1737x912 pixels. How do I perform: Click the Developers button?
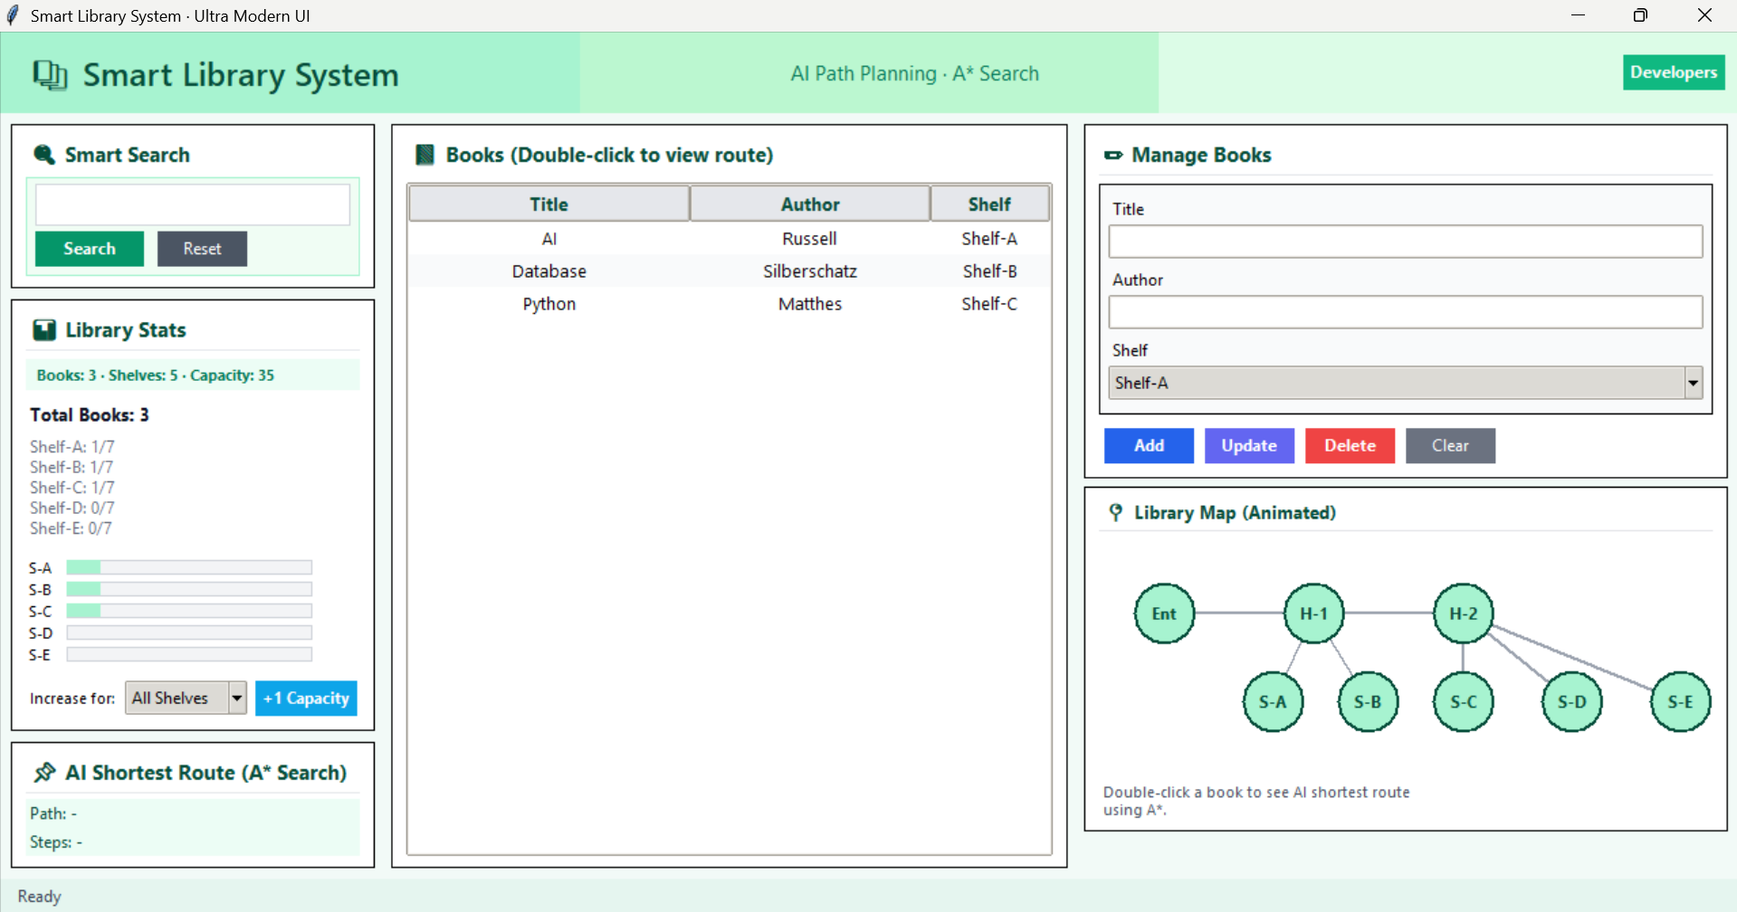(1673, 72)
